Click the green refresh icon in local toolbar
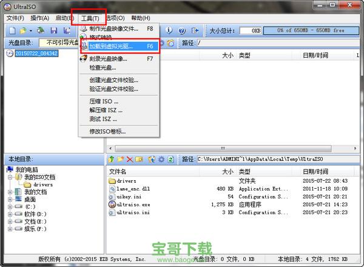The width and height of the screenshot is (364, 267). click(171, 159)
